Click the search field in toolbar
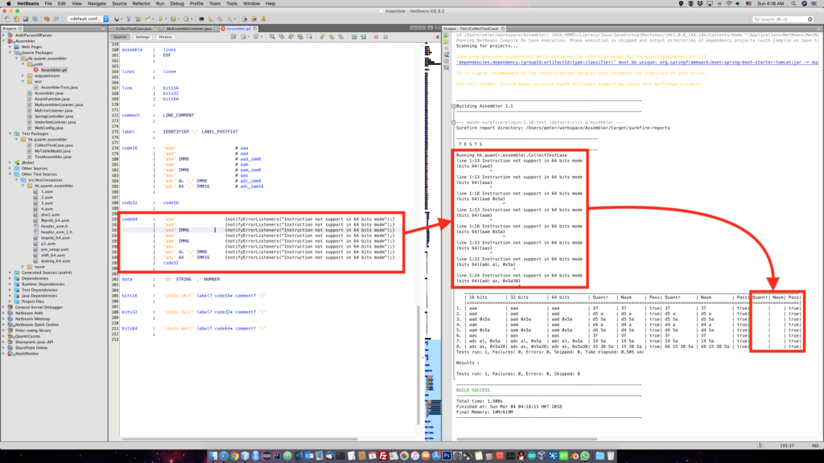 [783, 19]
